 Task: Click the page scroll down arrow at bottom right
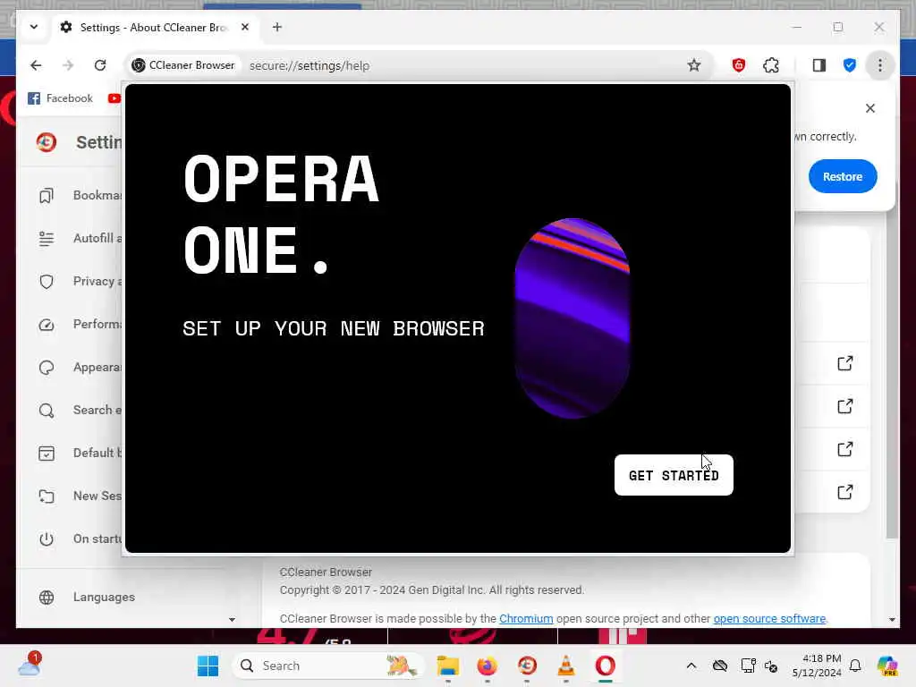[x=892, y=619]
